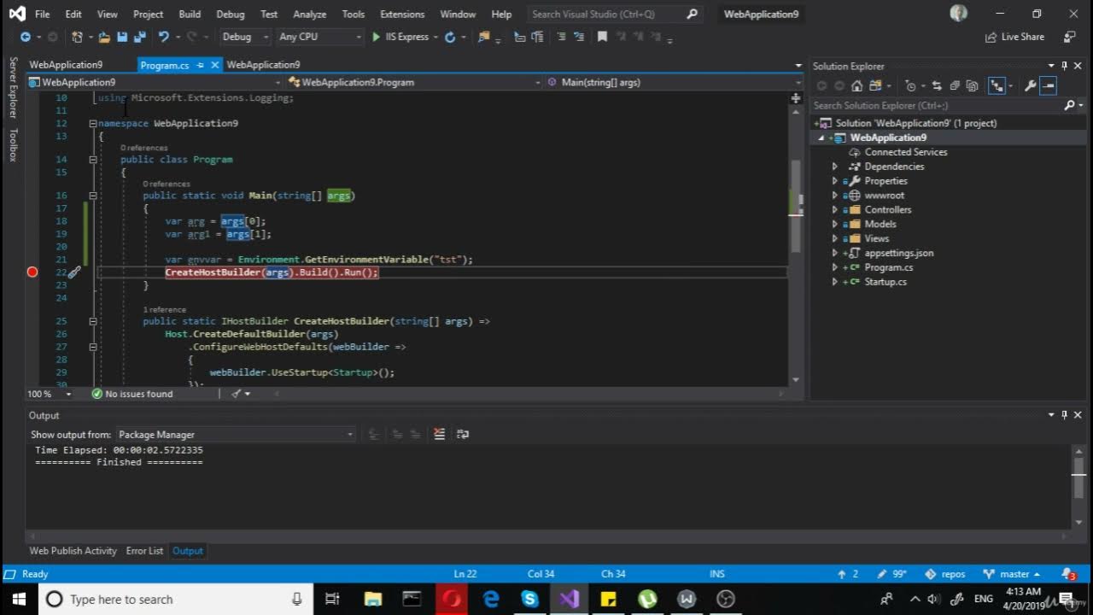This screenshot has width=1093, height=615.
Task: Open the Main(string[] args) member dropdown
Action: 673,82
